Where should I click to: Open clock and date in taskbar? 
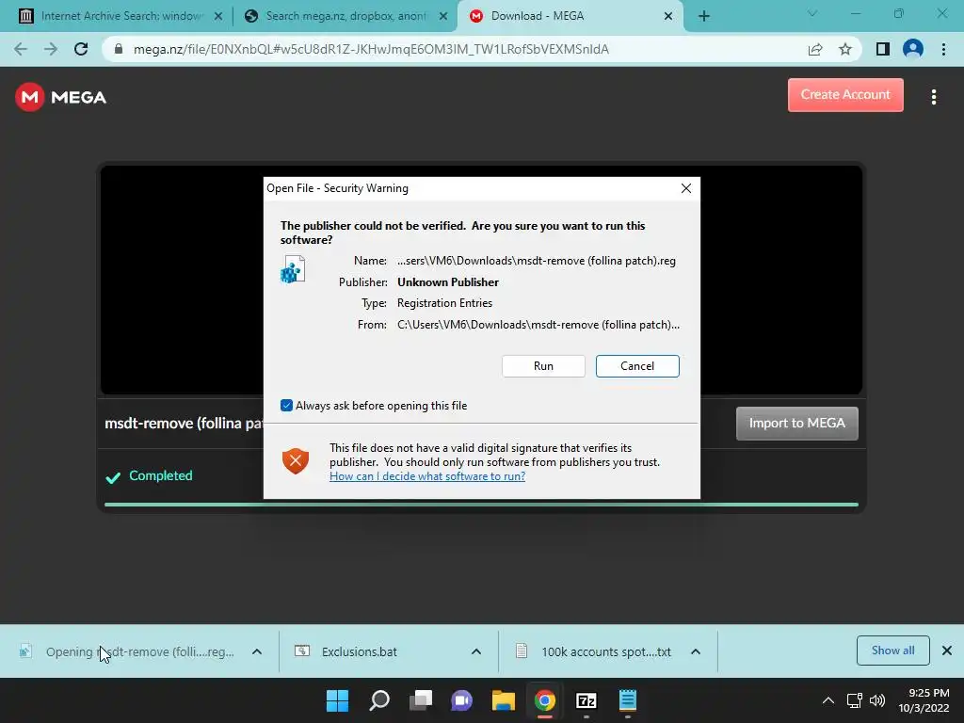[x=924, y=700]
